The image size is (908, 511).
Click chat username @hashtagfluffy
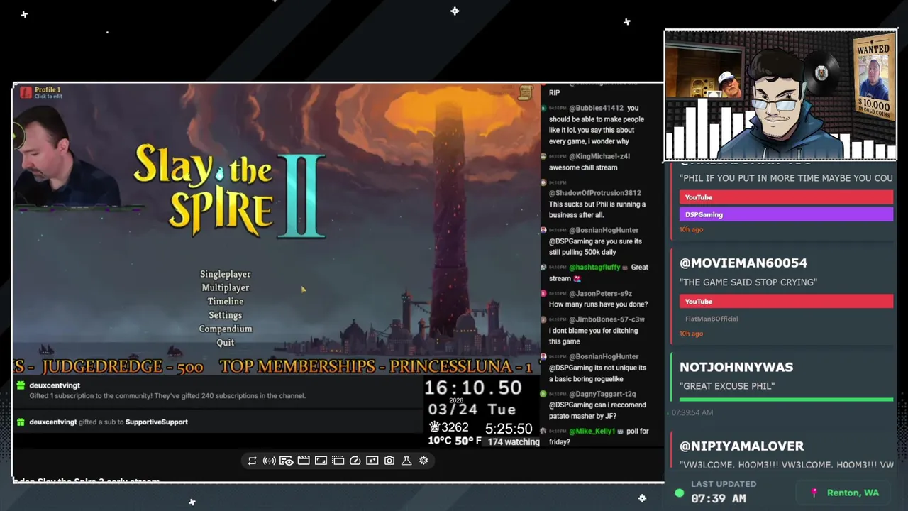click(594, 267)
